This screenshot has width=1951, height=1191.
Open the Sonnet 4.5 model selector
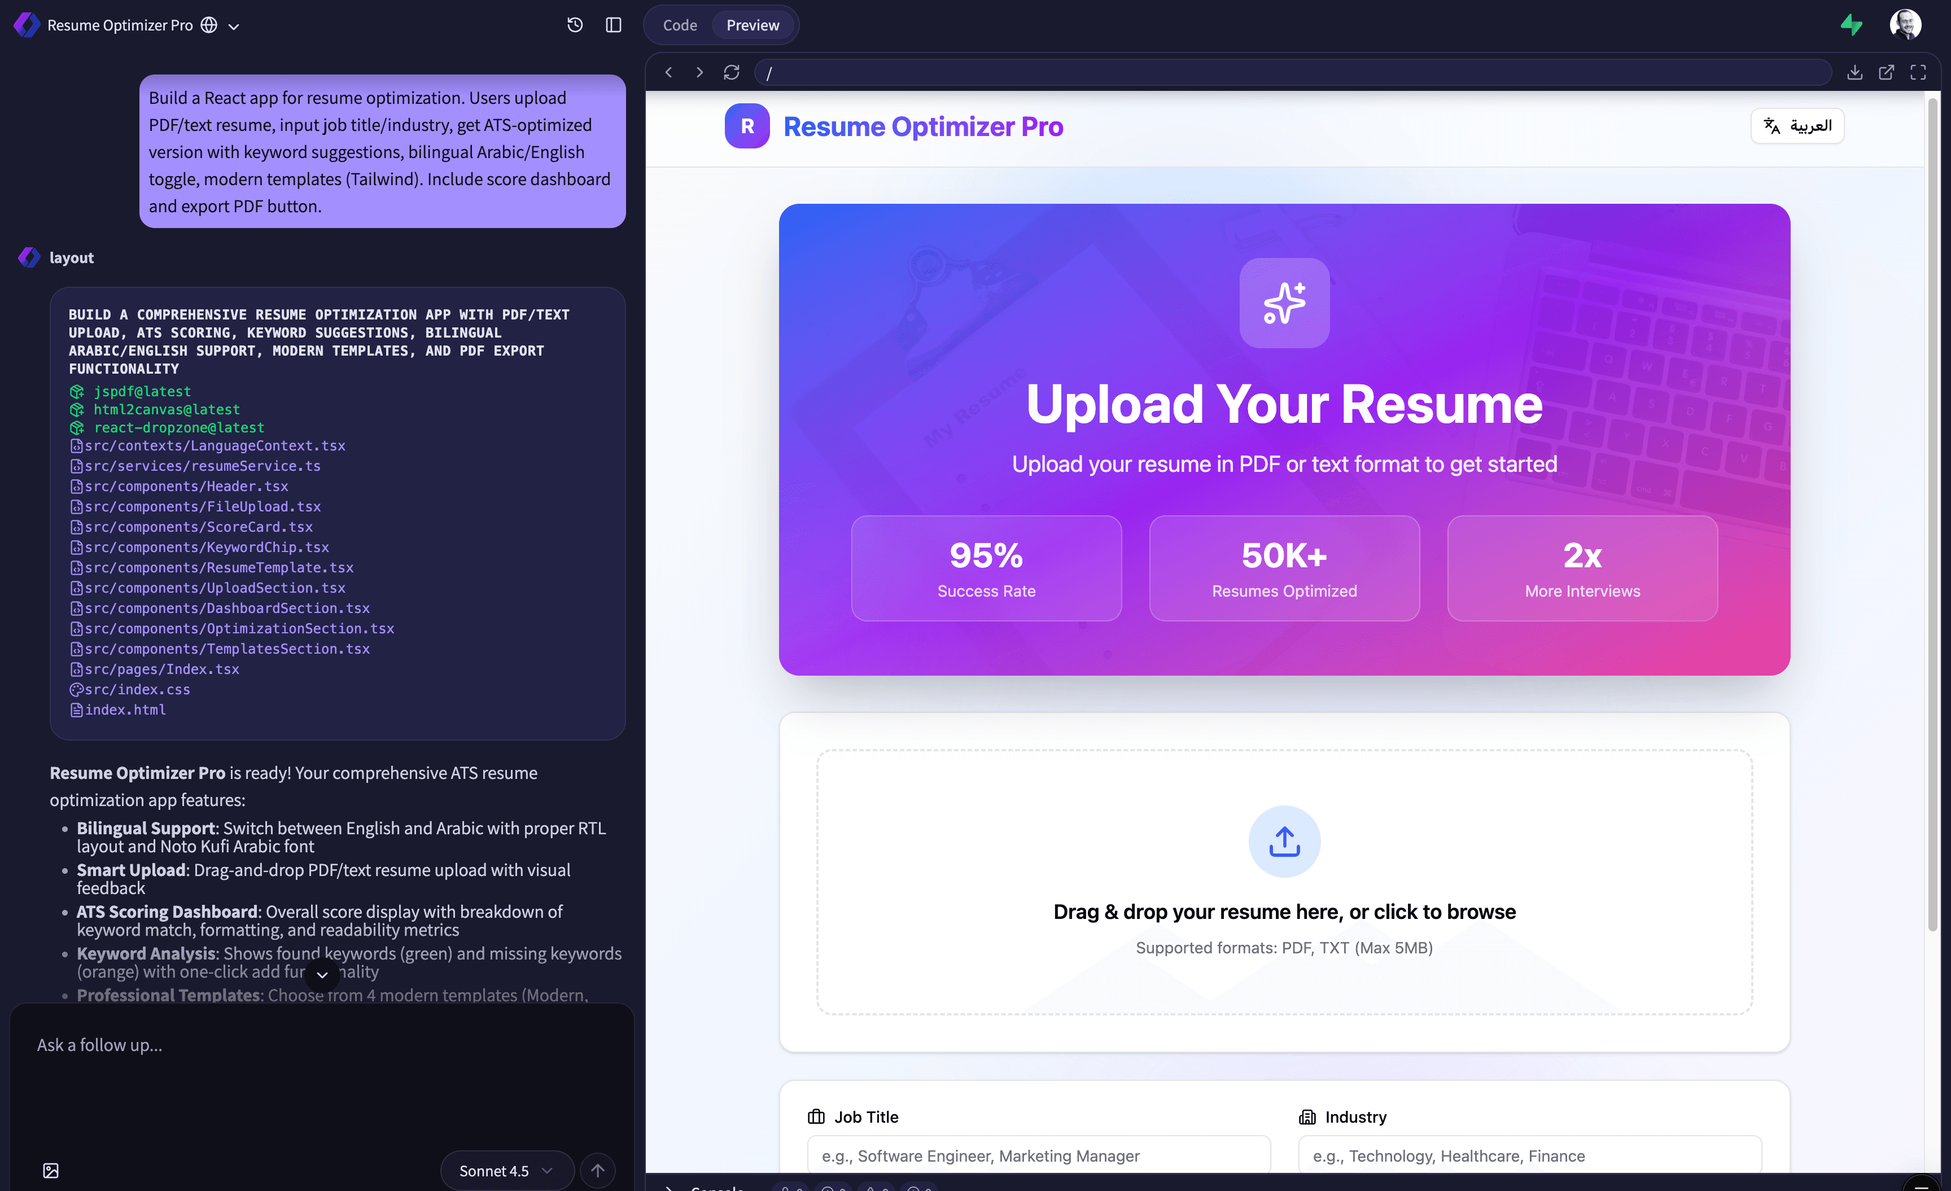tap(506, 1171)
